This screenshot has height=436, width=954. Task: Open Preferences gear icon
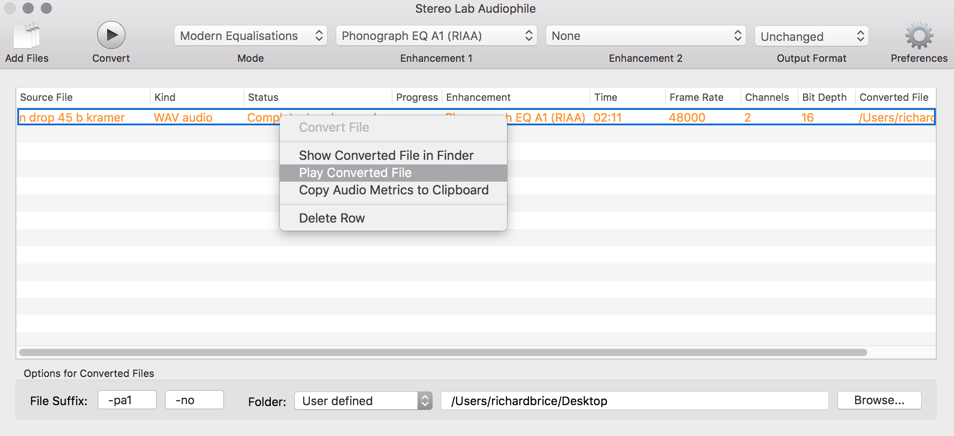pos(919,35)
